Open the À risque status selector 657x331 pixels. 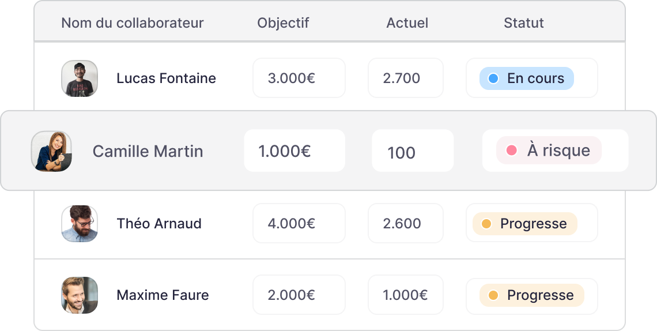[x=555, y=151]
